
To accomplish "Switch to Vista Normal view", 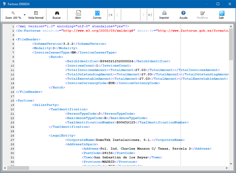I will tap(36, 15).
